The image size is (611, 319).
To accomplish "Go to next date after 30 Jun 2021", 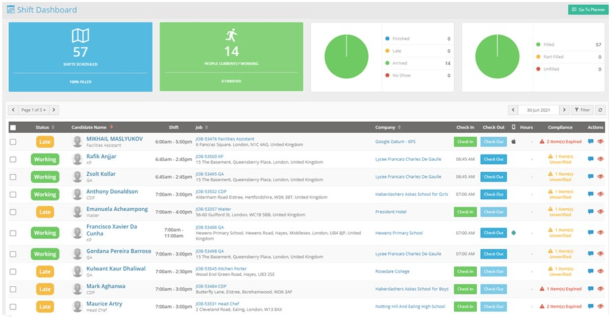I will pos(564,110).
